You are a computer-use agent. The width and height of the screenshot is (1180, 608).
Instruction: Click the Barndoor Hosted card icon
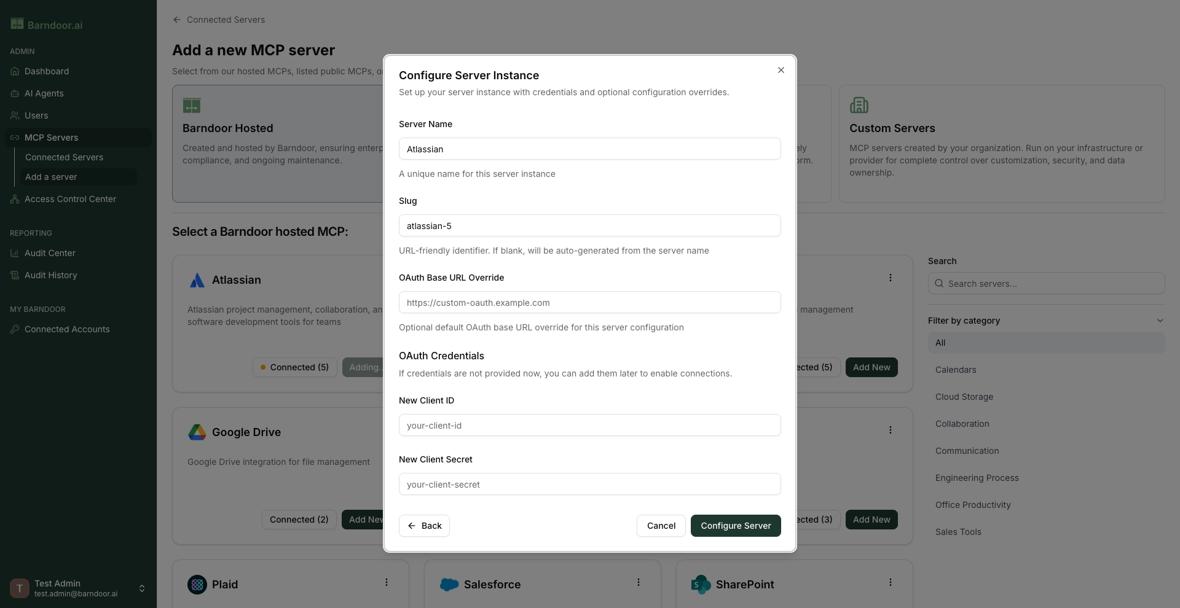(192, 106)
